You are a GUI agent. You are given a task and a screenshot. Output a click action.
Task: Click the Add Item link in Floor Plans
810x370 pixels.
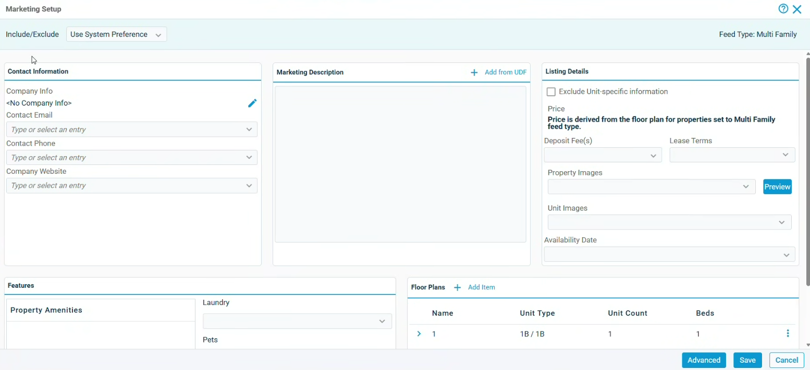coord(482,287)
